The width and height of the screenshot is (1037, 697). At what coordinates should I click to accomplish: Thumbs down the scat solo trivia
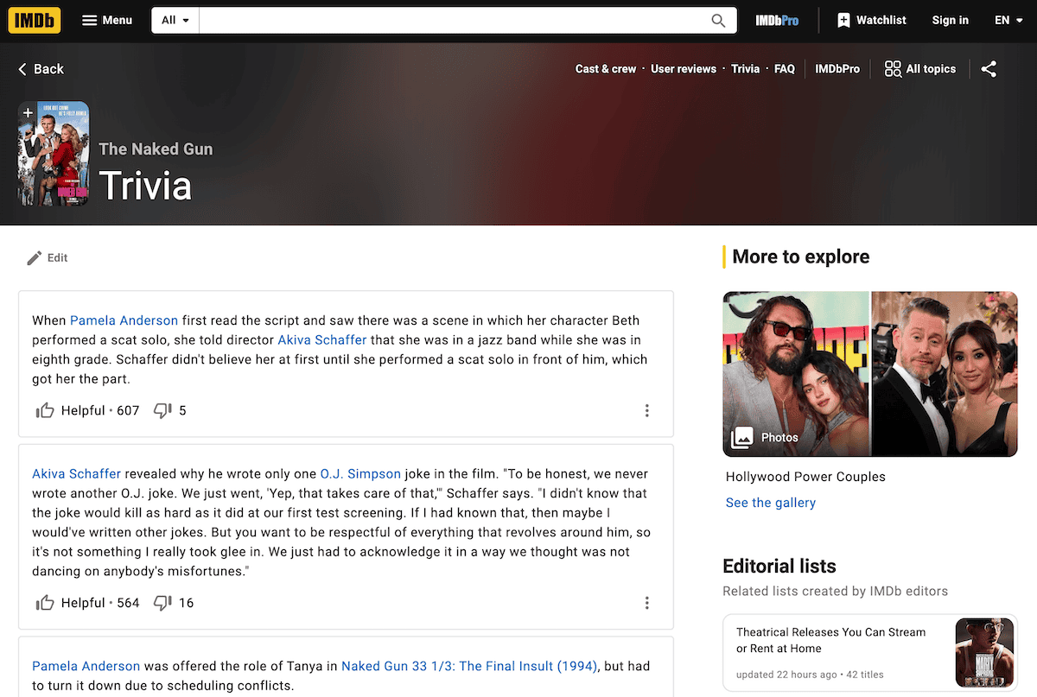[162, 411]
